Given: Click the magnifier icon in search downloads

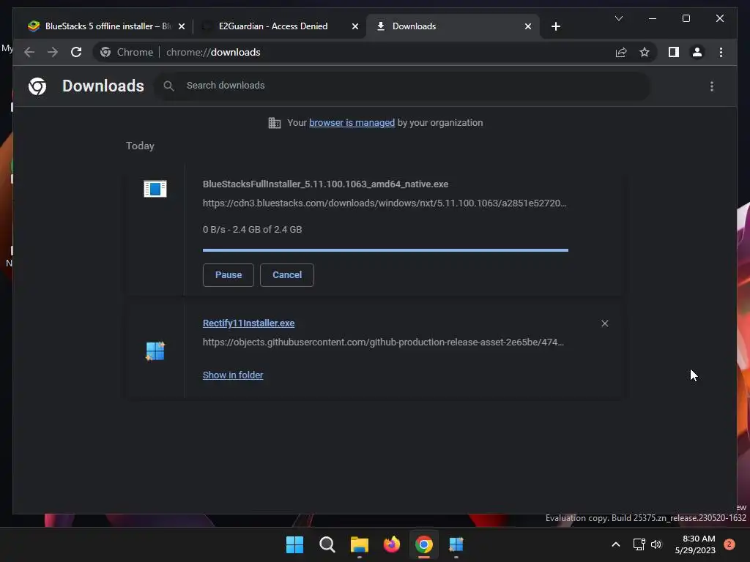Looking at the screenshot, I should pos(168,86).
